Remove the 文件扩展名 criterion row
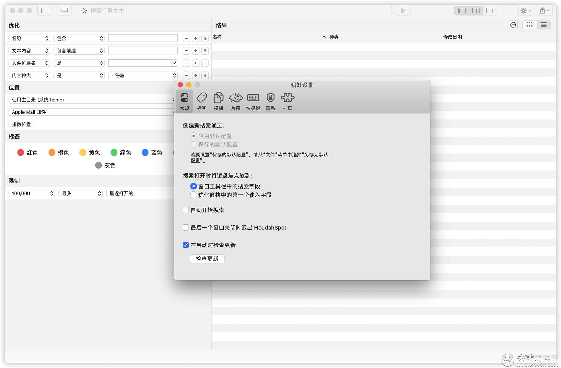Viewport: 561px width, 368px height. (x=186, y=63)
